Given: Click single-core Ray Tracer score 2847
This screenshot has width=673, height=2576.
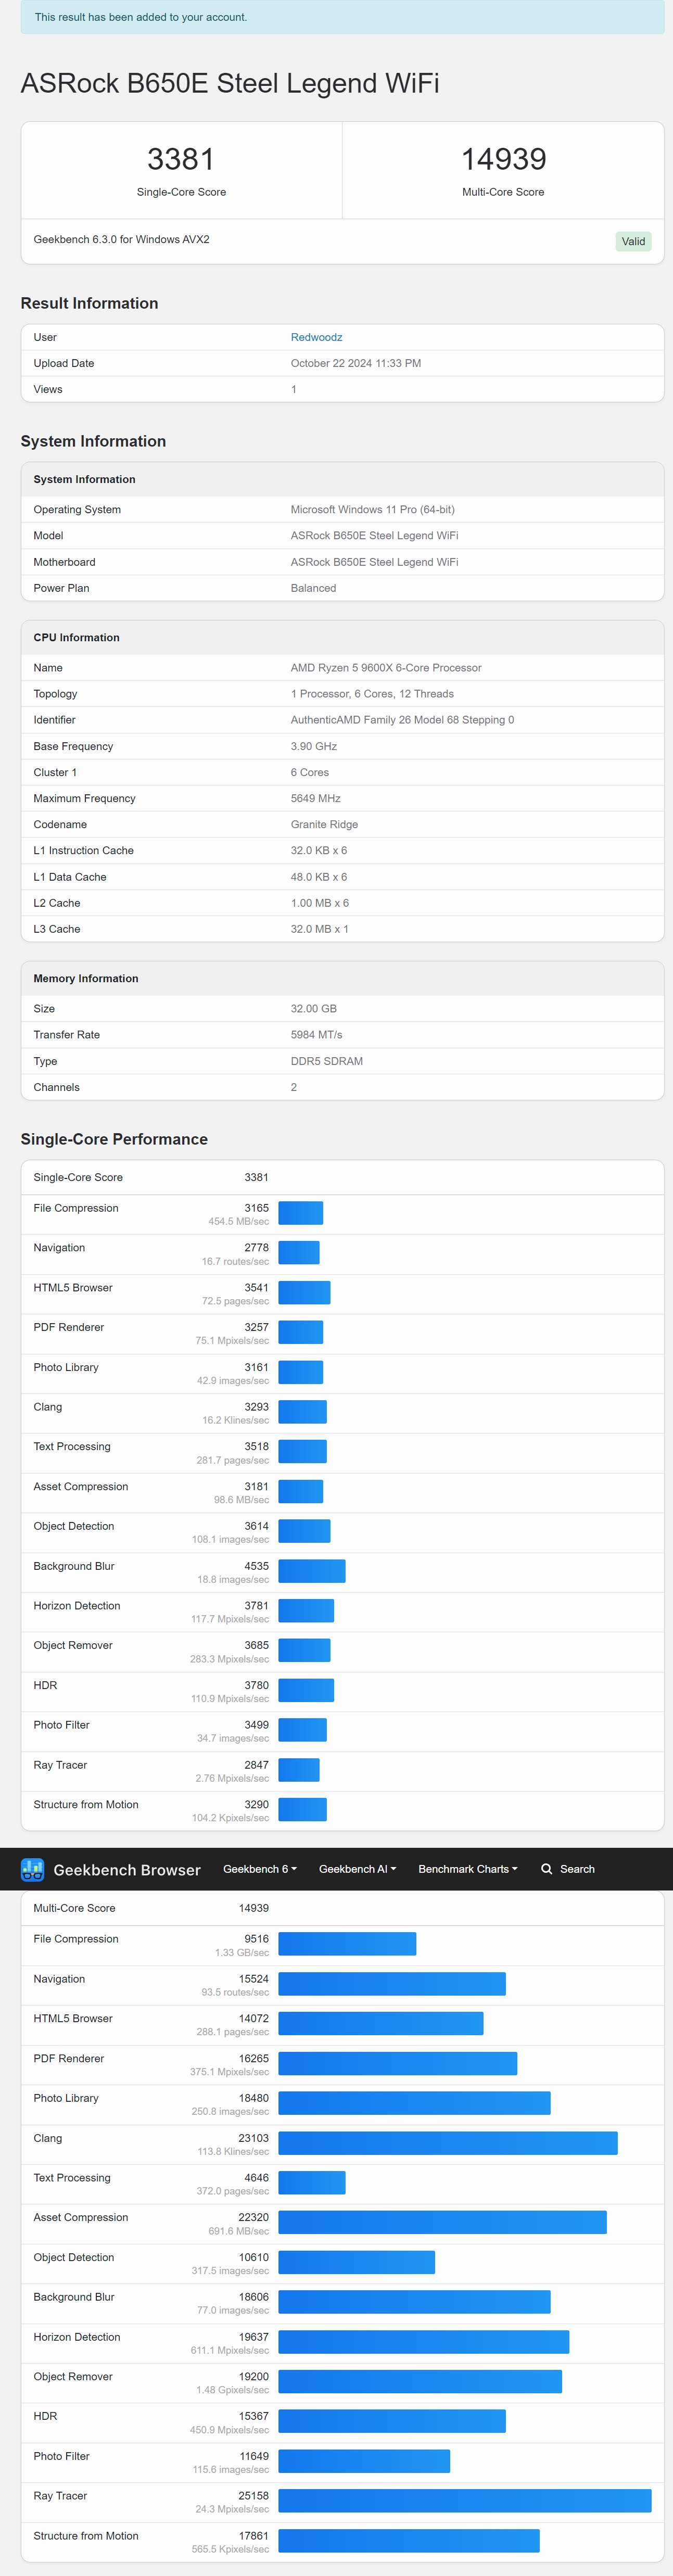Looking at the screenshot, I should [257, 1765].
